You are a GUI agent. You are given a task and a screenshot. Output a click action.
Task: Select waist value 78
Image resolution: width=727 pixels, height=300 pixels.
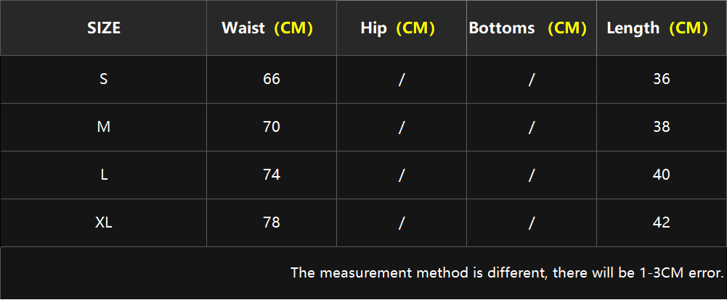click(x=272, y=222)
